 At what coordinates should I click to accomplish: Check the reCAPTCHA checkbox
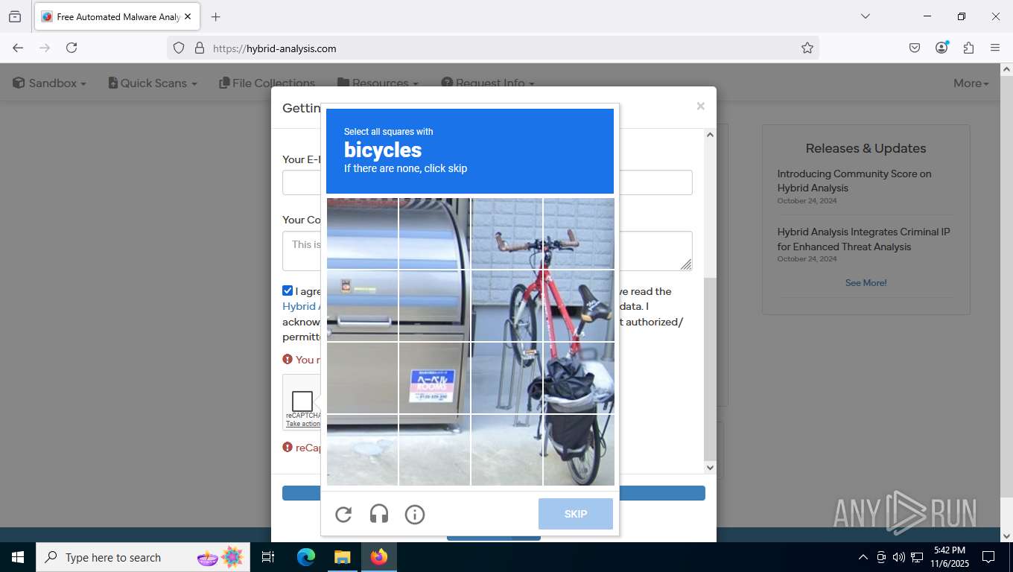(302, 401)
